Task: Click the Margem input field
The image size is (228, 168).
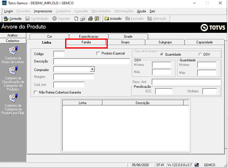Action: (x=74, y=77)
